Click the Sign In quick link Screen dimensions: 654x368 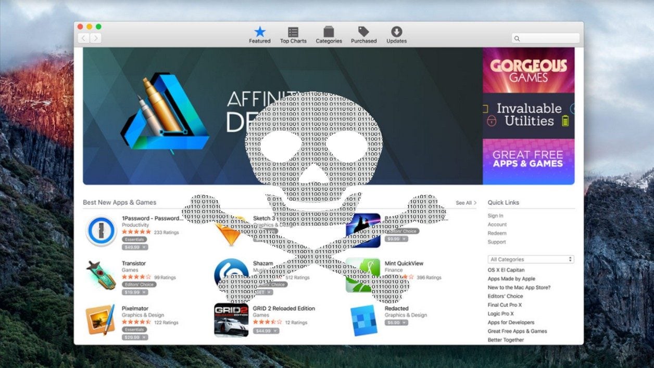495,216
